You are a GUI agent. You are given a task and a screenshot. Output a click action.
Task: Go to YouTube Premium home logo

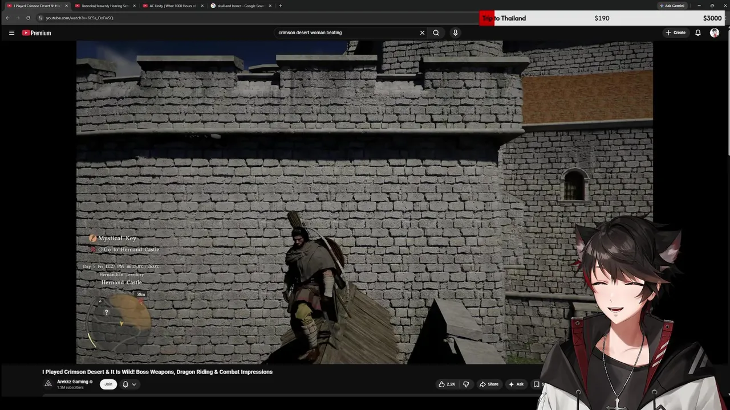coord(36,33)
